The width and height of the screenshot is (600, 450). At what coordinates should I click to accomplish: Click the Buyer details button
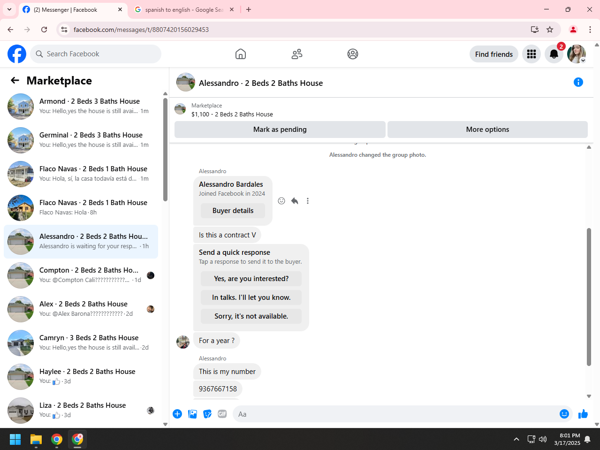point(233,211)
